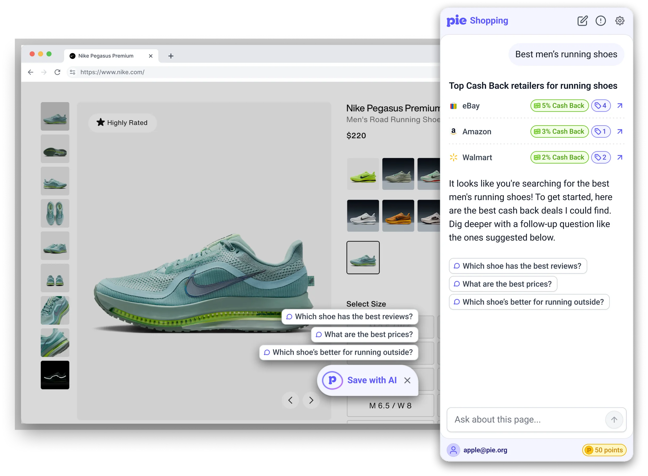This screenshot has width=648, height=476.
Task: Open a new browser tab
Action: [x=171, y=56]
